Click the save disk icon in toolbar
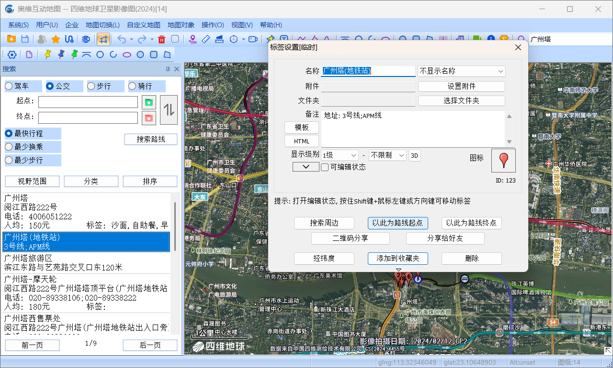The width and height of the screenshot is (613, 368). click(x=25, y=39)
